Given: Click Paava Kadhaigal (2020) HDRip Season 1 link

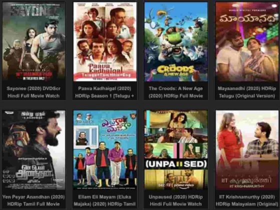Looking at the screenshot, I should pos(104,92).
